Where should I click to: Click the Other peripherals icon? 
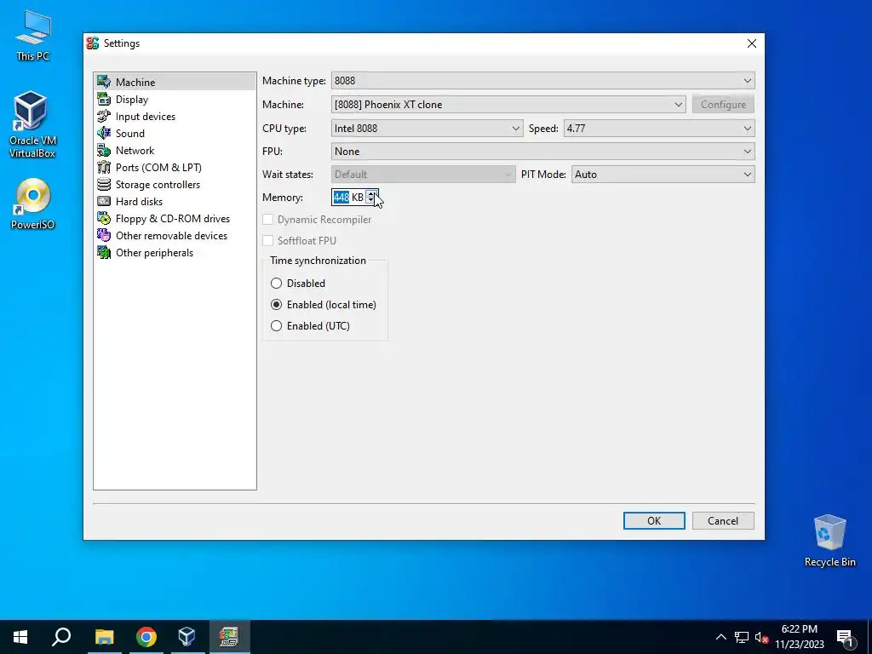(104, 252)
